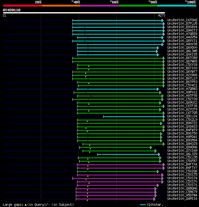Image resolution: width=199 pixels, height=207 pixels.
Task: Click the purple arrowhead ending the UniRef100_C5M679 bar
Action: [x=156, y=192]
